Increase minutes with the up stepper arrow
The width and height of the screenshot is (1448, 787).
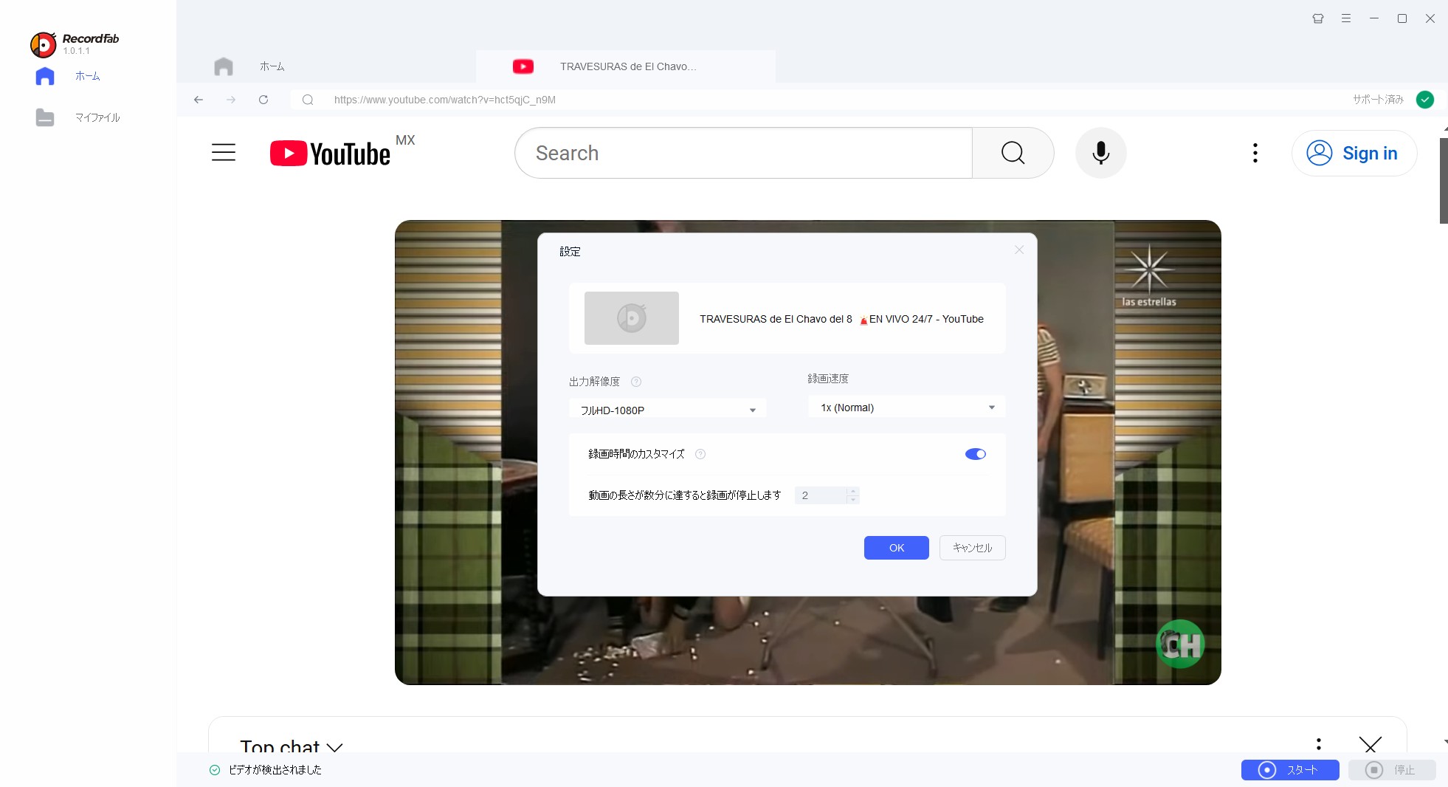point(853,491)
